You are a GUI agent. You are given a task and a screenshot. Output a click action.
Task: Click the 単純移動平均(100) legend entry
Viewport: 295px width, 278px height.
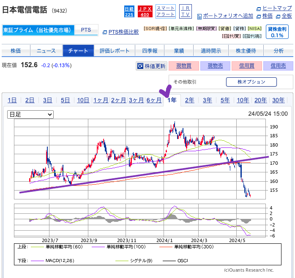118,247
